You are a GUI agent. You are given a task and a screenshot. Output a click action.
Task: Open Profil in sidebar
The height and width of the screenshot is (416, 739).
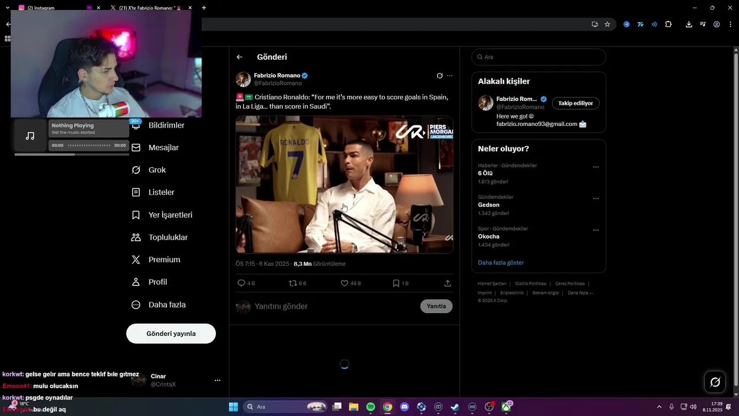tap(150, 282)
